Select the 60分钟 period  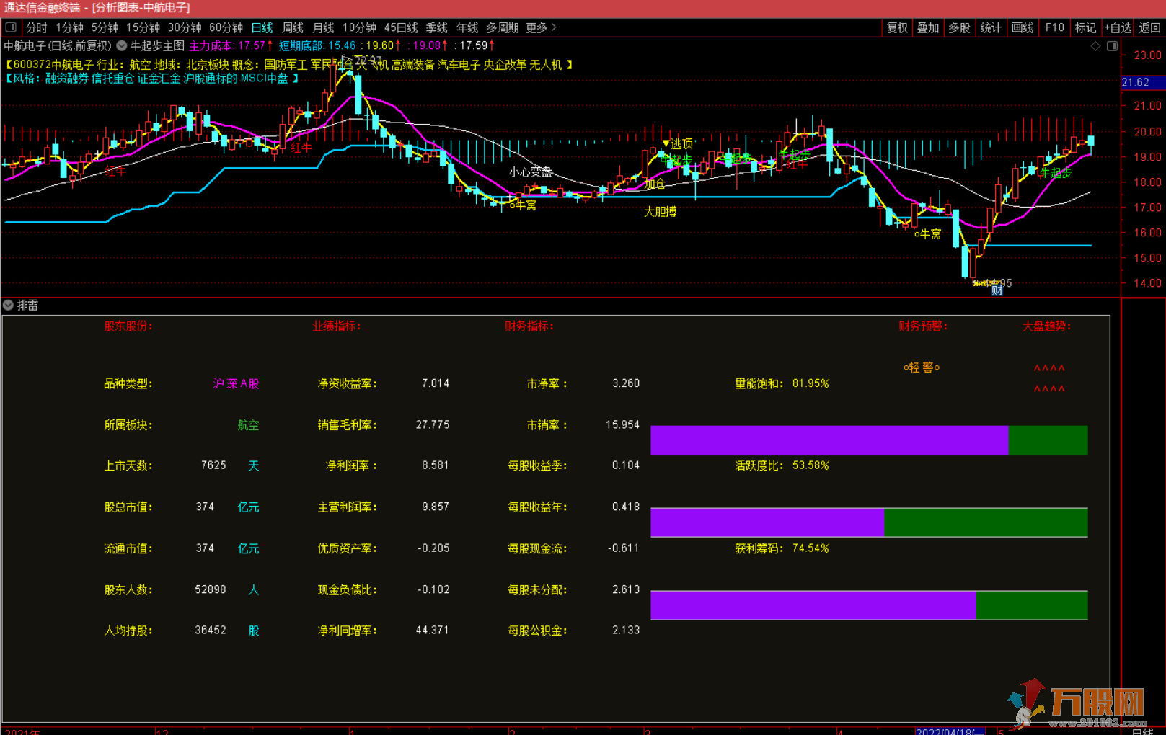tap(226, 27)
